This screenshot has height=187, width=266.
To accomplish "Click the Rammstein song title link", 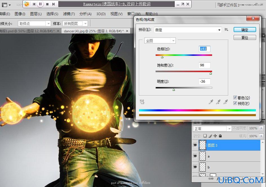I will (117, 4).
